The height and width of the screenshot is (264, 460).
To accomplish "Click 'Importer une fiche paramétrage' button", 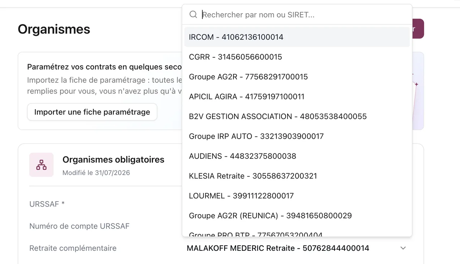I will (92, 112).
